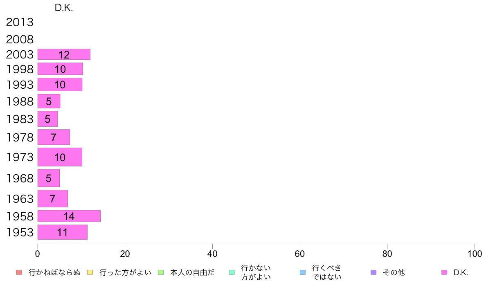This screenshot has height=301, width=486.
Task: Click the 2013 year axis label
Action: (20, 22)
